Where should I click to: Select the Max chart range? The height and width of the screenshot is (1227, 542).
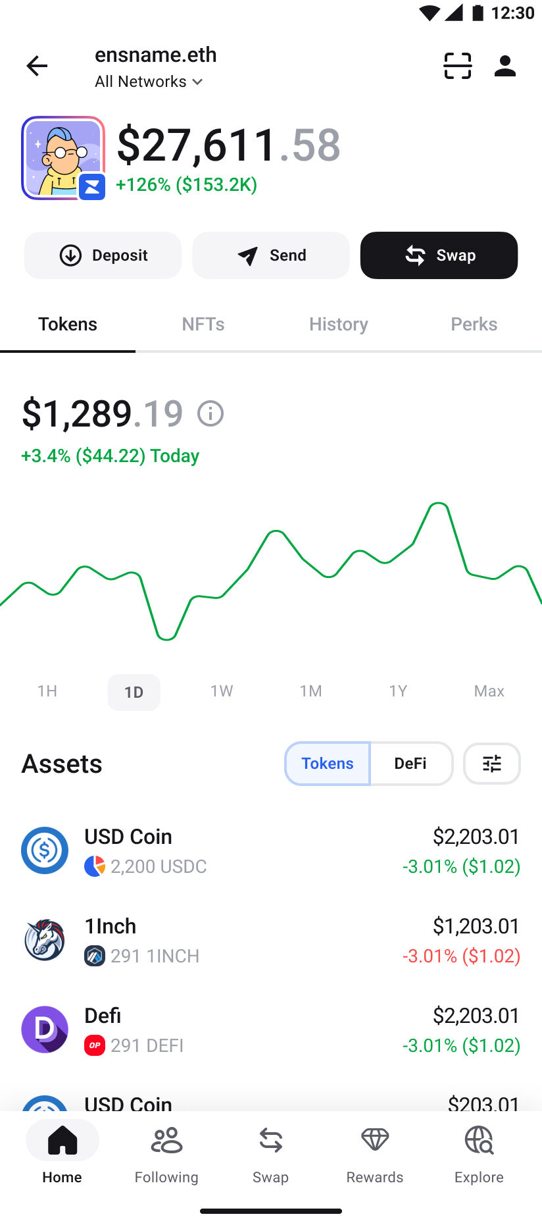coord(489,691)
